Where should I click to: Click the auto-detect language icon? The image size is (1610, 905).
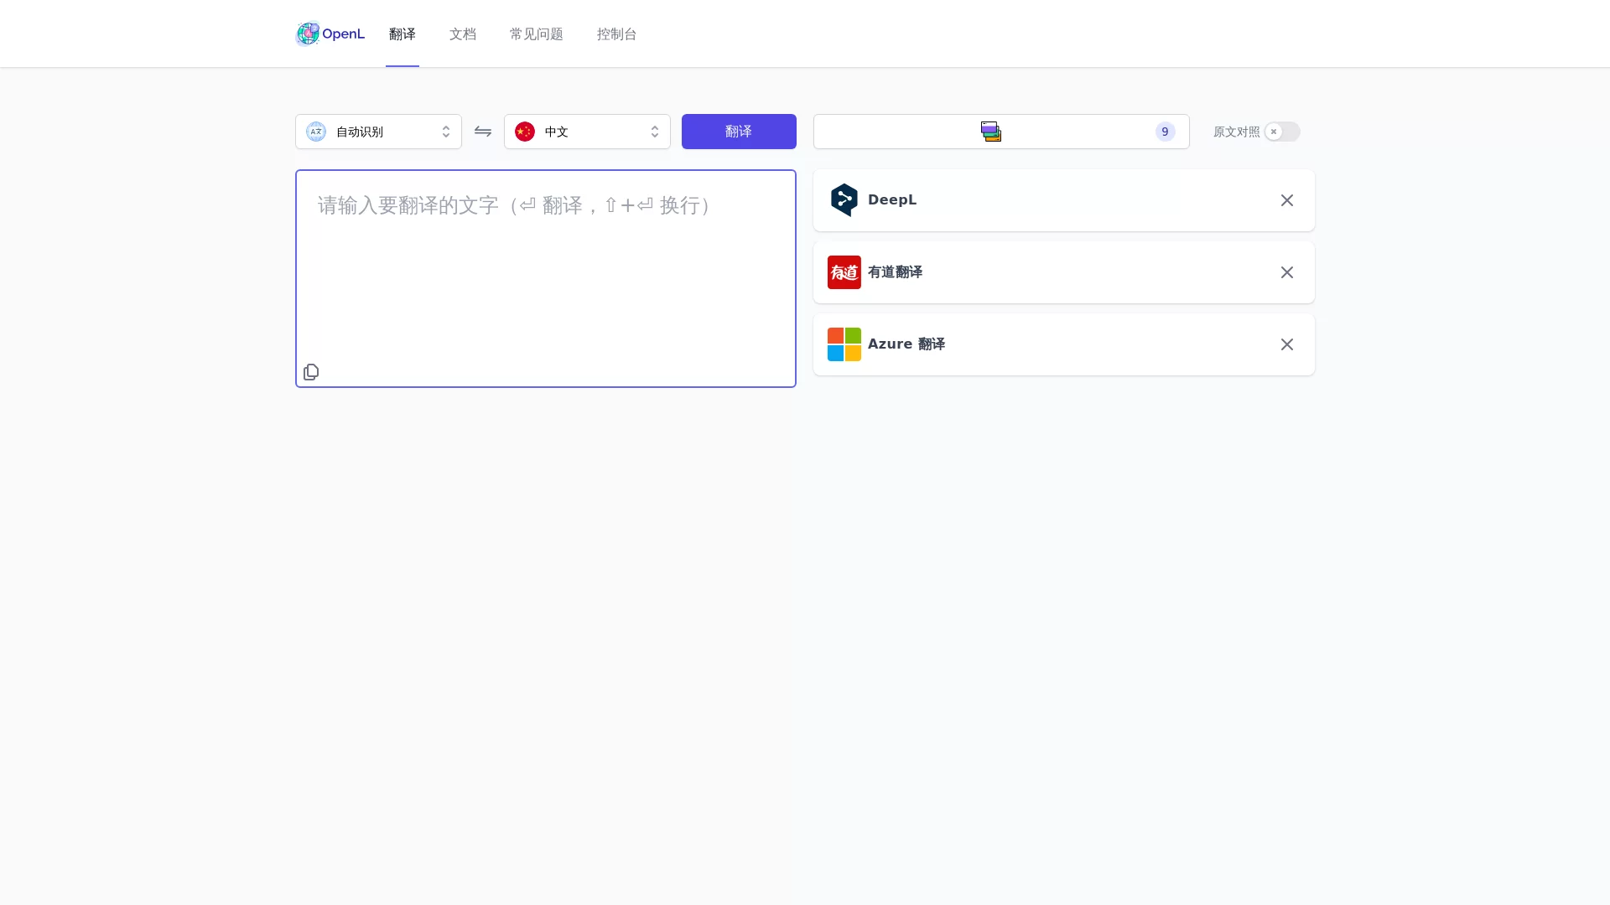[316, 132]
